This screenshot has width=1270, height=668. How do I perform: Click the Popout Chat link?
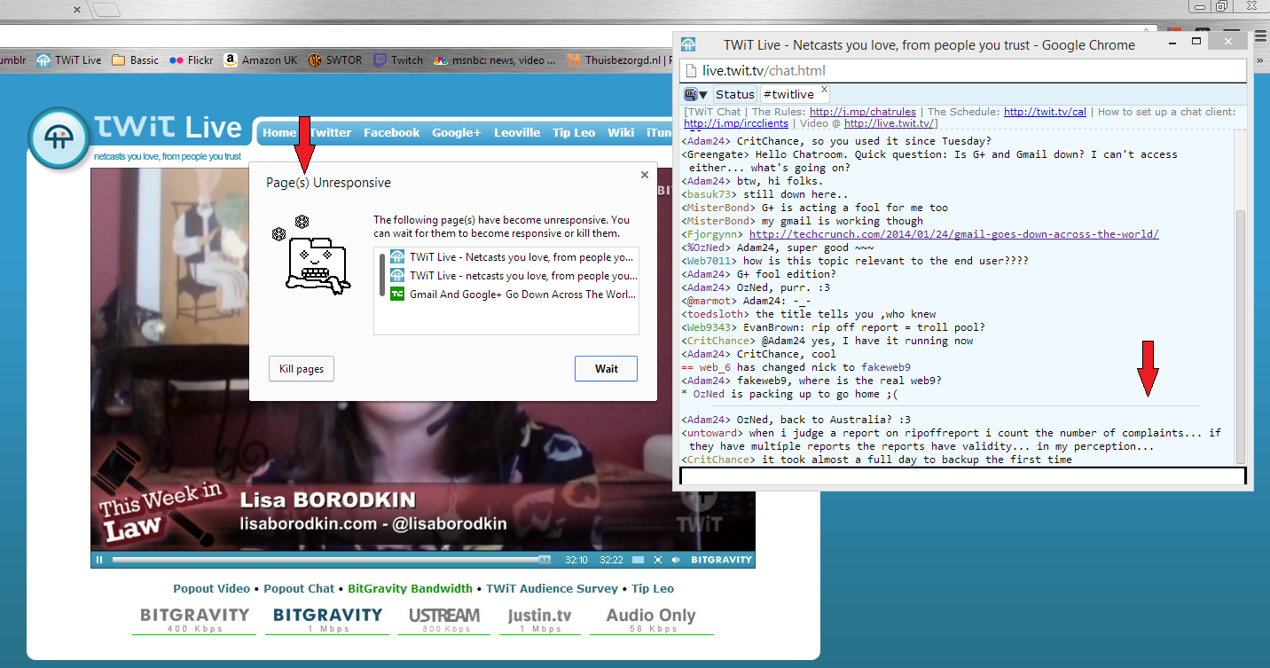(299, 588)
